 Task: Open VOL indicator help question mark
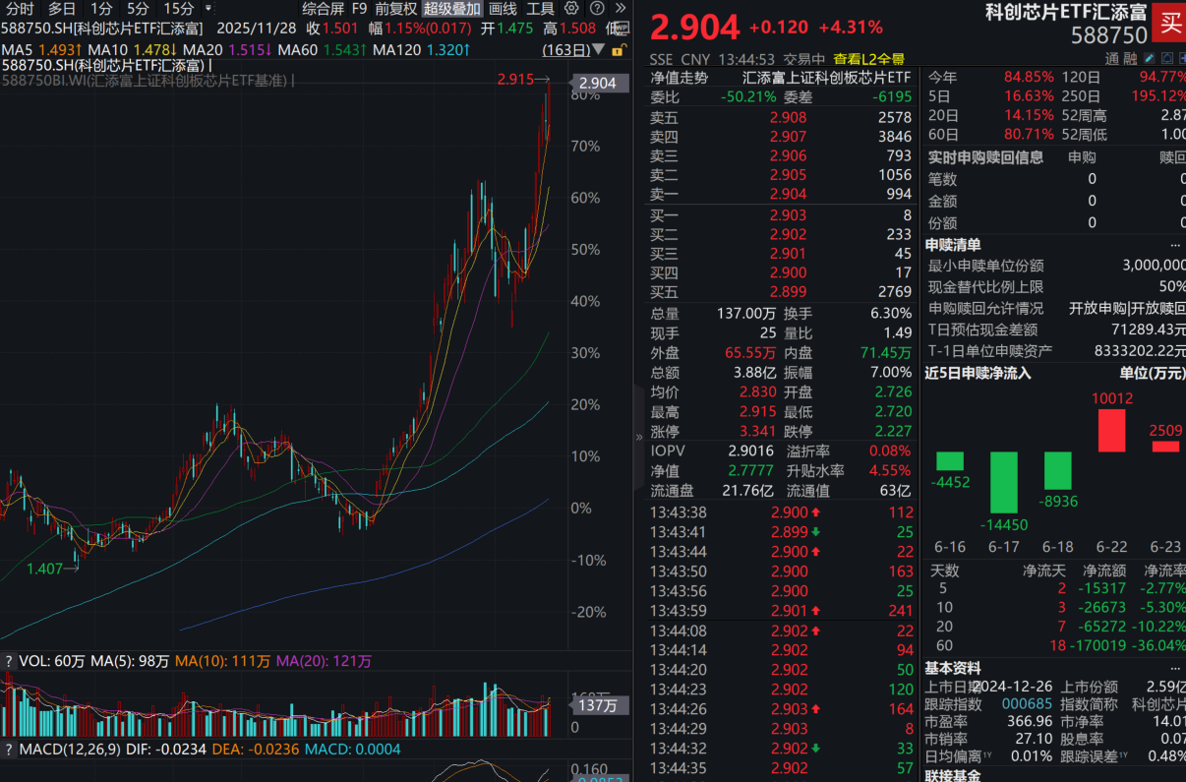pos(9,661)
